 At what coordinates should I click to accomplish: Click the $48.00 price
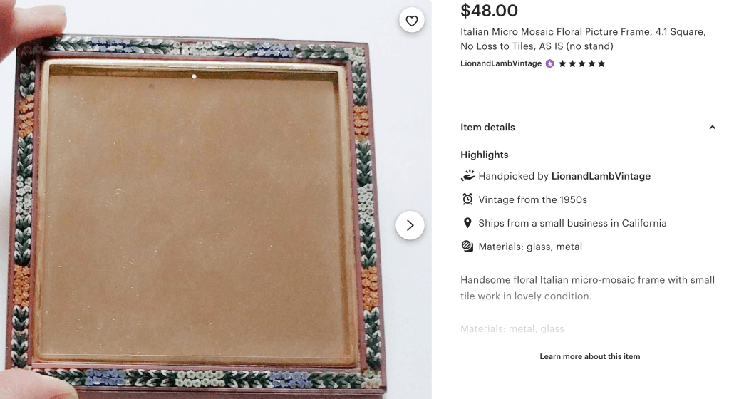(489, 11)
